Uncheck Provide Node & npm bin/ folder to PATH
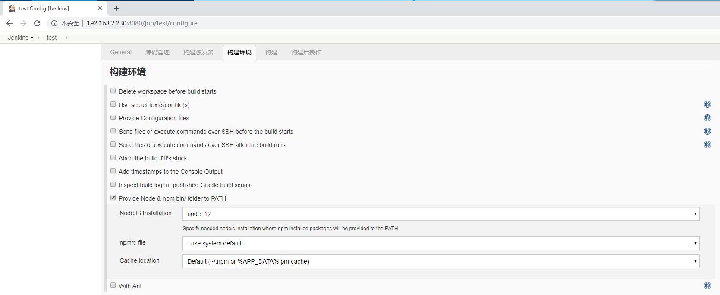This screenshot has height=295, width=720. (113, 198)
